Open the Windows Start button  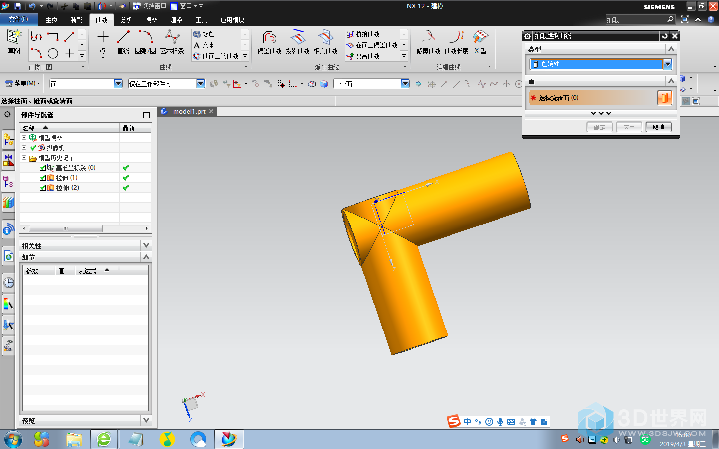[13, 439]
